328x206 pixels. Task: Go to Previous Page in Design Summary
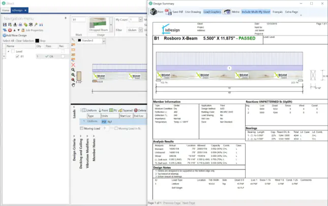(x=171, y=203)
